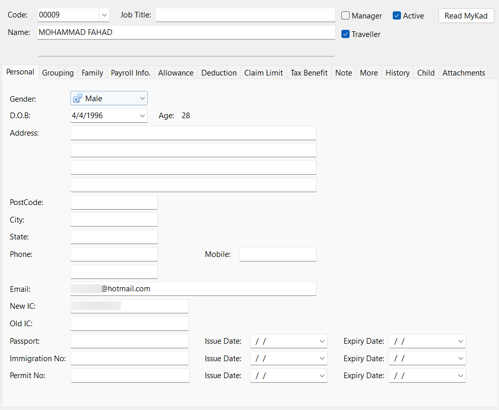Image resolution: width=499 pixels, height=410 pixels.
Task: Open the Permit No Expiry Date dropdown
Action: 460,376
